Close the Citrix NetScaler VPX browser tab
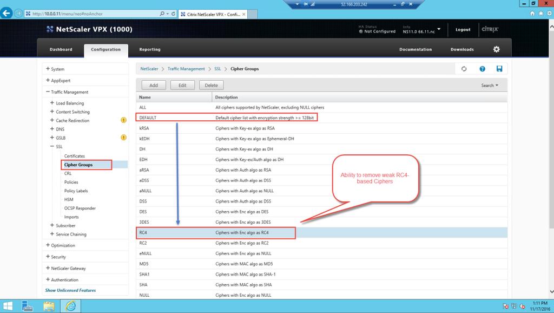 (x=244, y=14)
